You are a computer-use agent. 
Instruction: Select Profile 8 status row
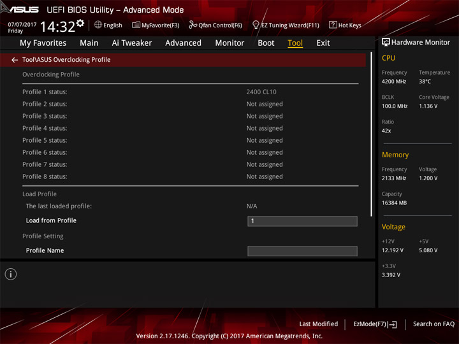[190, 176]
